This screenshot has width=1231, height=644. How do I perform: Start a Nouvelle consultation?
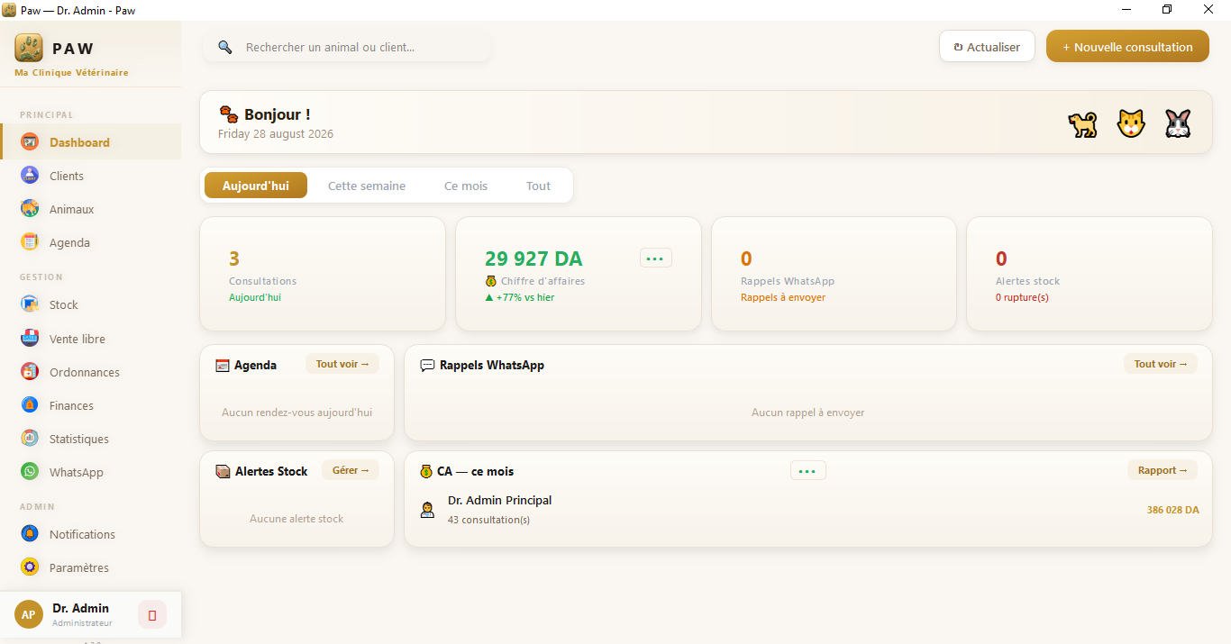(x=1127, y=47)
